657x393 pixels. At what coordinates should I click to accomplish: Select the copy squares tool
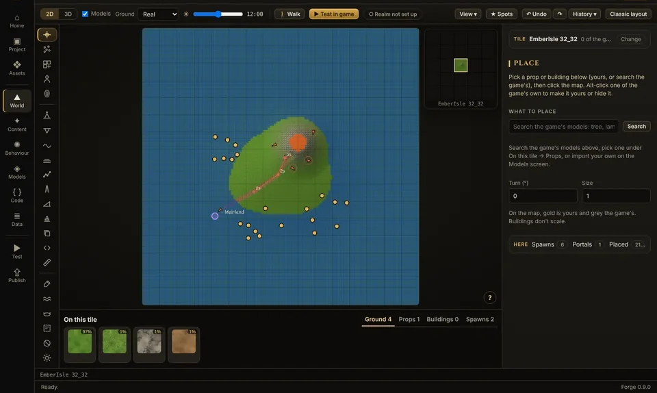47,233
